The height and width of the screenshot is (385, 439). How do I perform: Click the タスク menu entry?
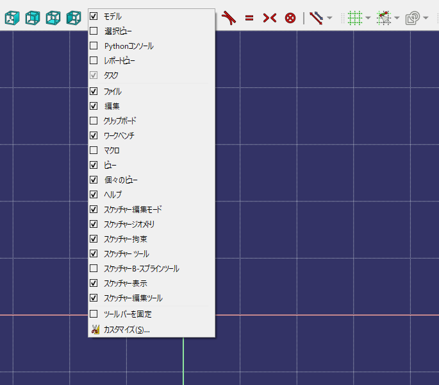(151, 75)
